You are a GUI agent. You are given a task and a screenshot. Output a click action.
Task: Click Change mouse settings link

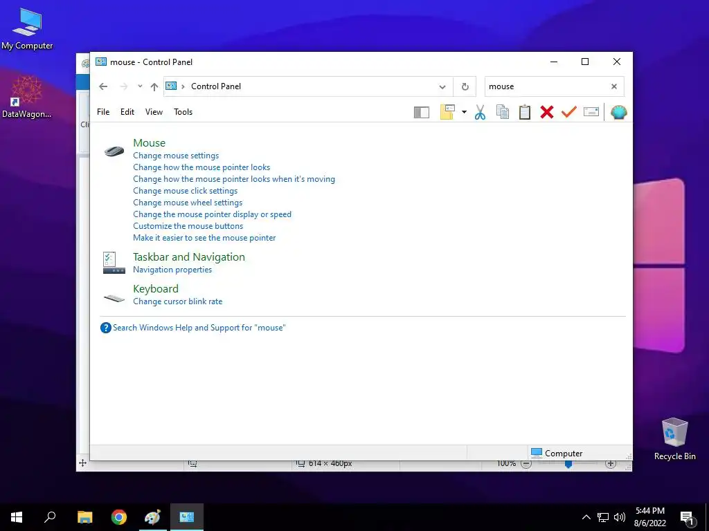tap(176, 156)
